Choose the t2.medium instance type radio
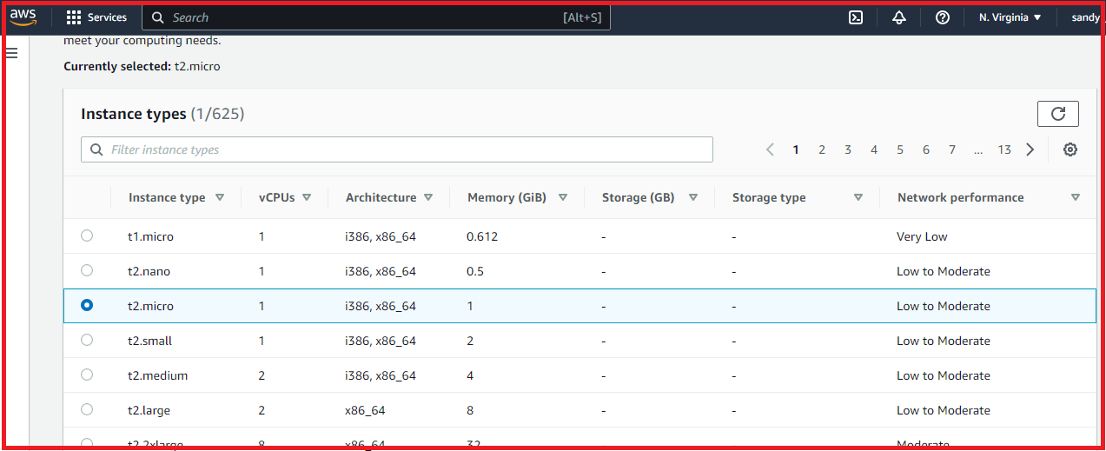This screenshot has height=451, width=1106. coord(87,375)
